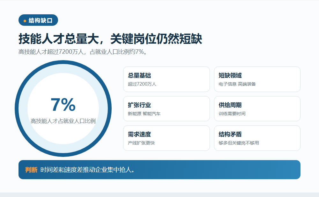
Task: Click the 供给周期 card title
Action: pos(230,105)
